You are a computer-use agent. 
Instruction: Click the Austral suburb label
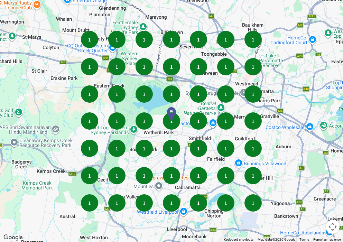click(x=67, y=216)
